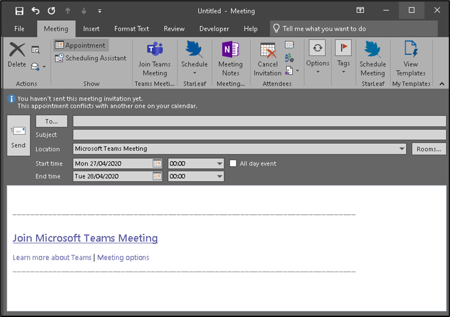The height and width of the screenshot is (317, 450).
Task: Click the To recipients field
Action: coord(259,121)
